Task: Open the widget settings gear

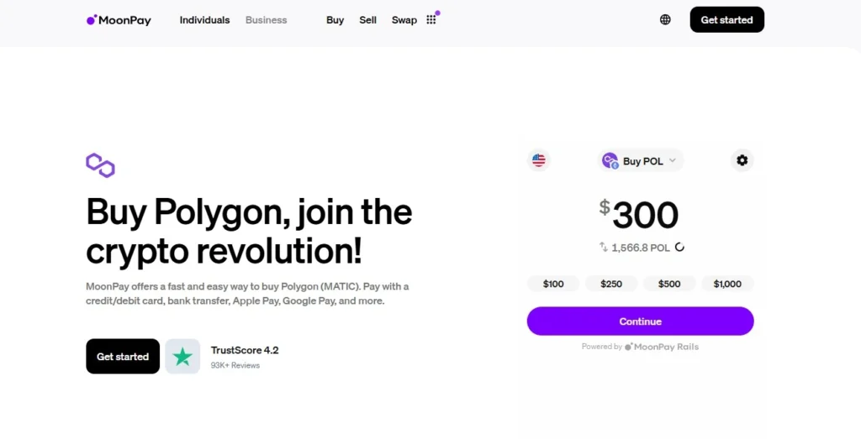Action: tap(742, 160)
